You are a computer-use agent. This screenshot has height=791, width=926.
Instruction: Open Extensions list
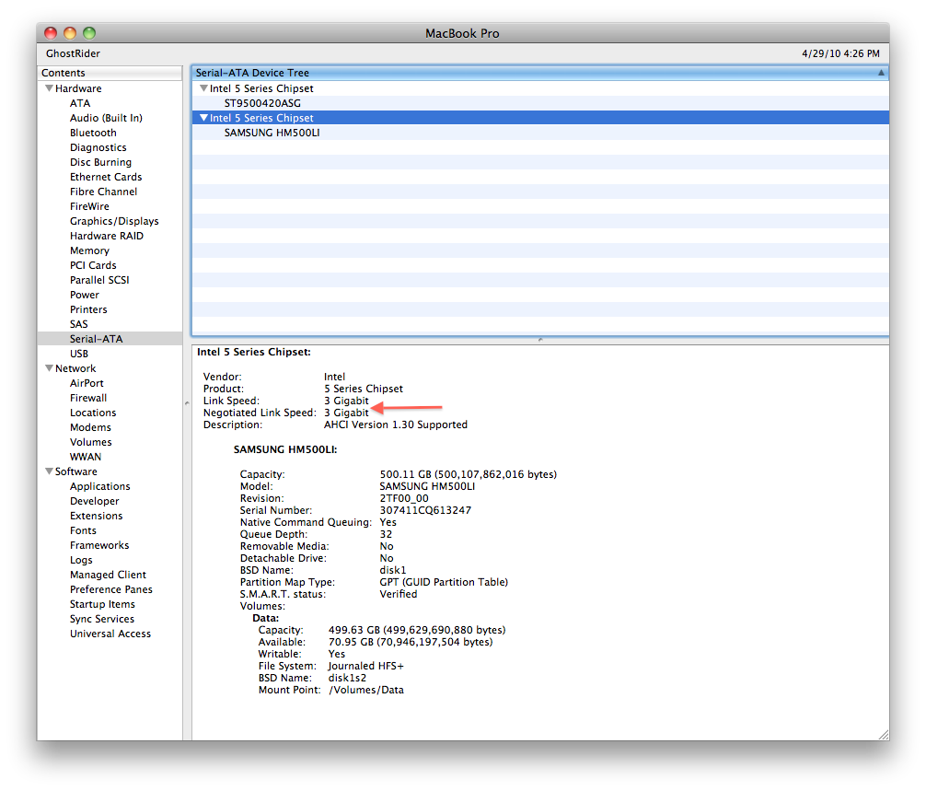tap(97, 516)
